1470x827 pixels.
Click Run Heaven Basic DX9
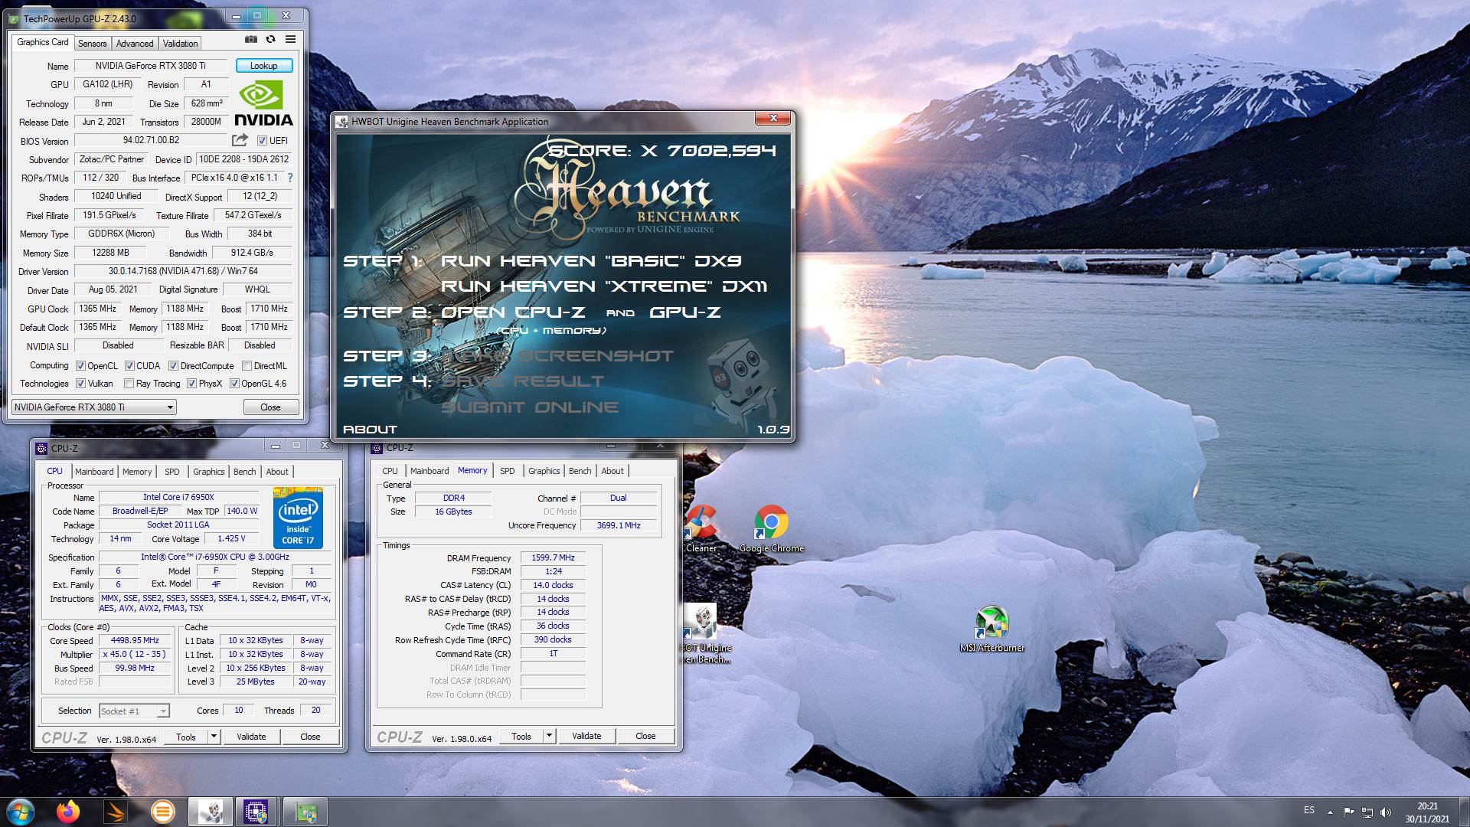(x=591, y=261)
